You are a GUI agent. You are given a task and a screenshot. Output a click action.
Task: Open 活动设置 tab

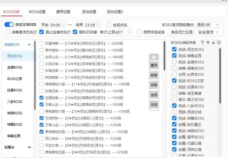[89, 12]
